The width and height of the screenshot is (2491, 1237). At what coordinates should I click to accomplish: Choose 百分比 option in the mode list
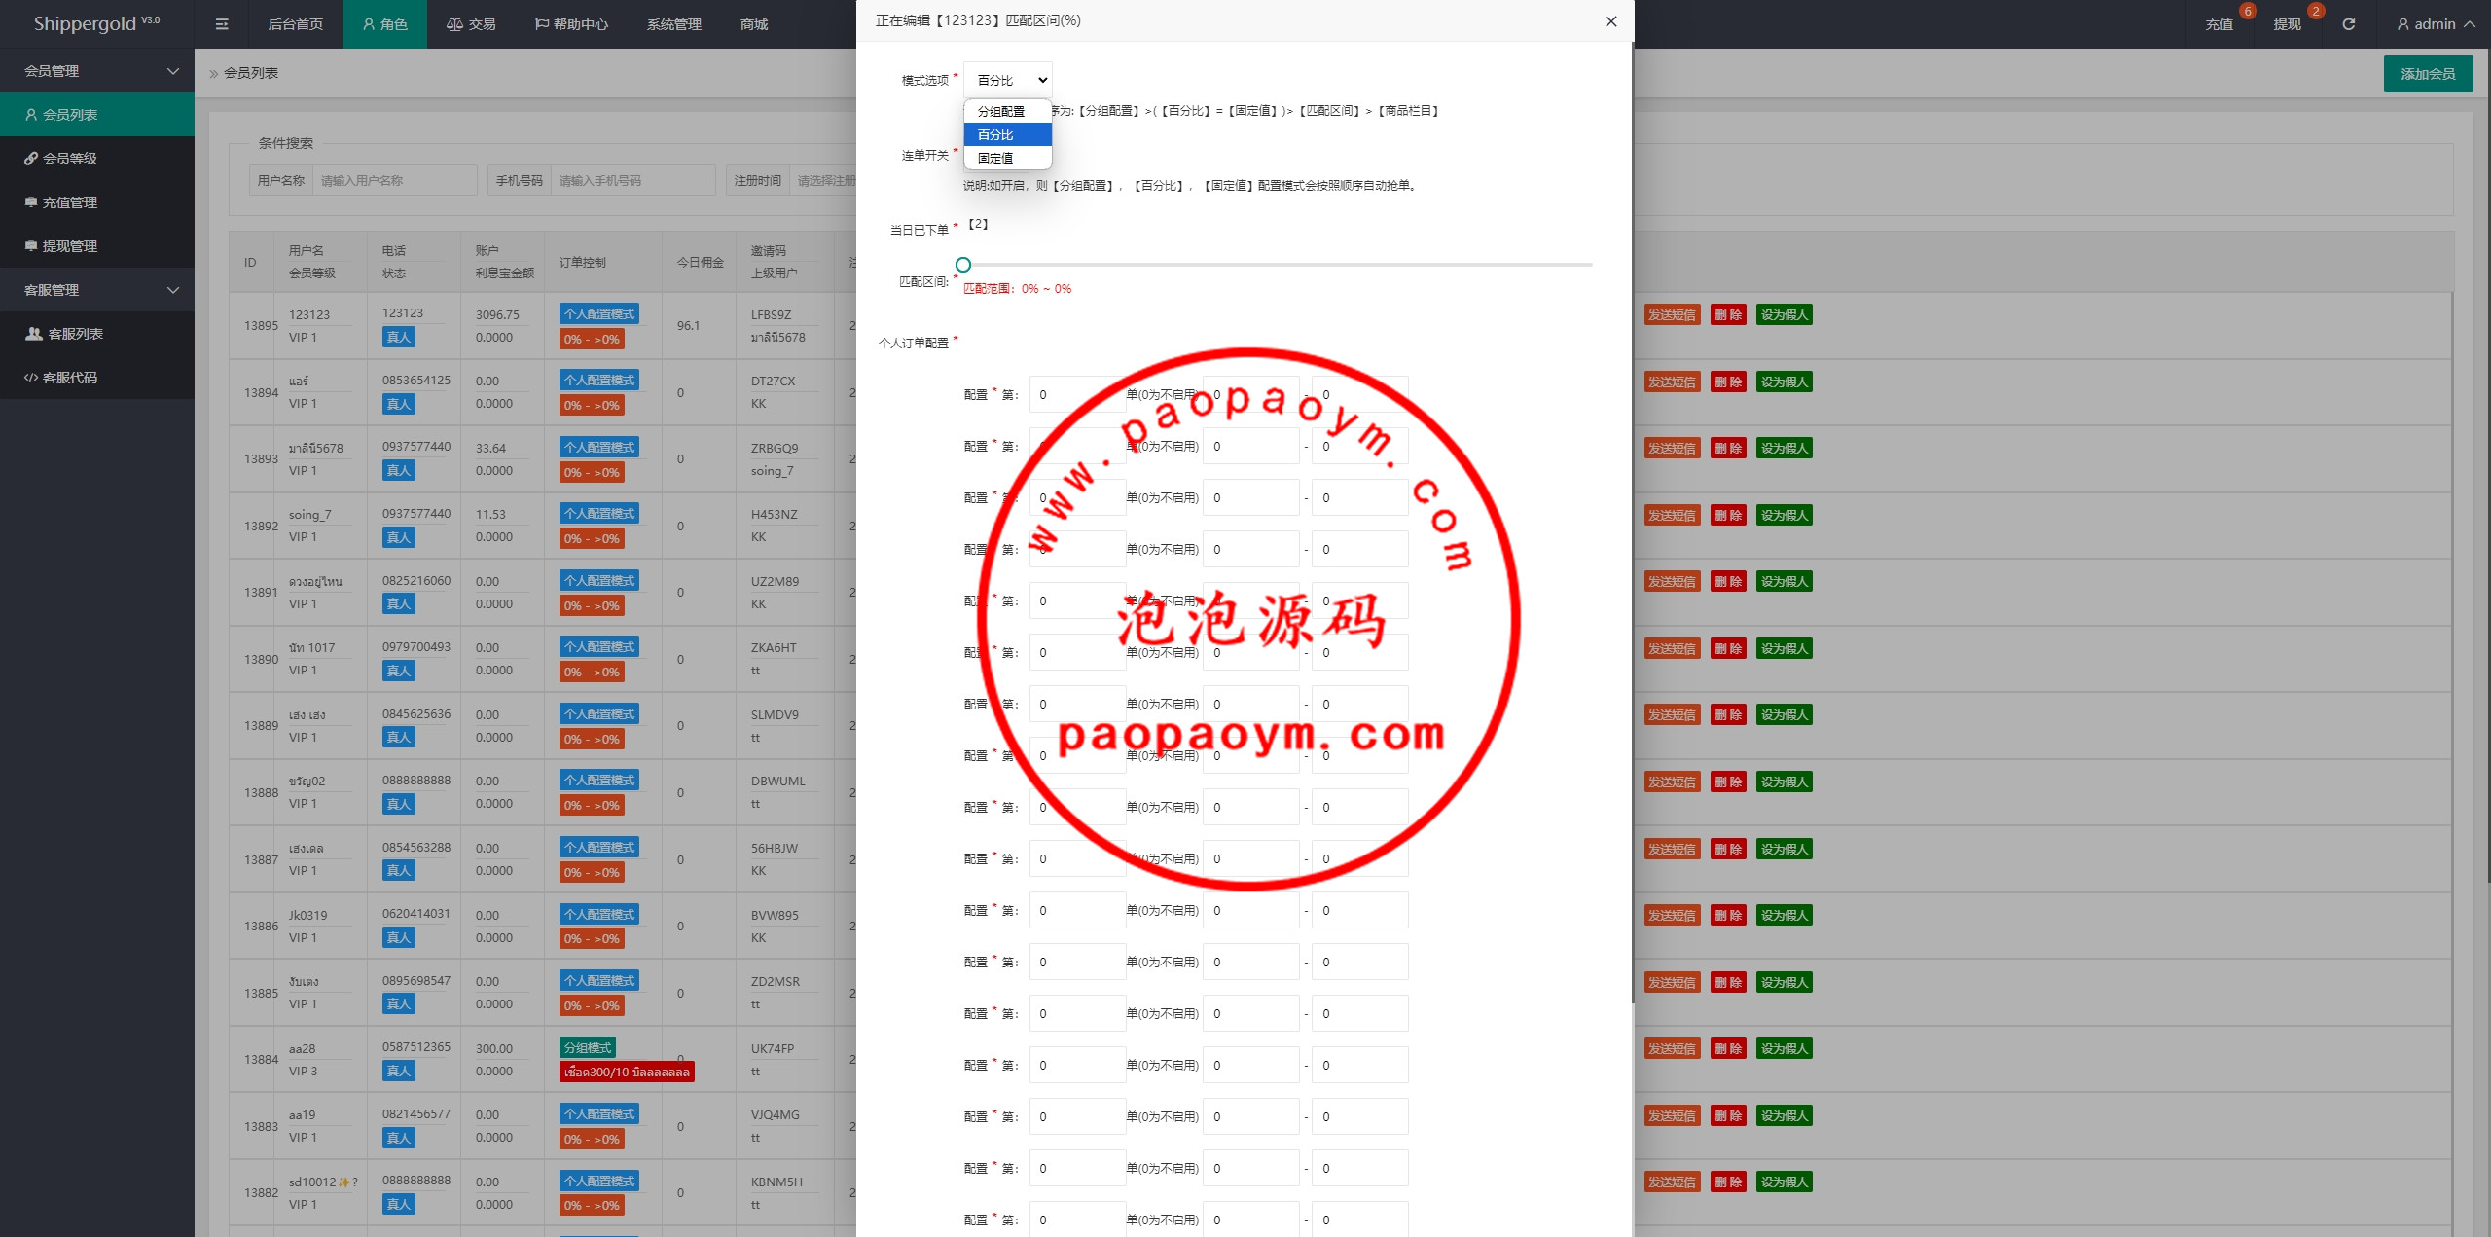1008,134
